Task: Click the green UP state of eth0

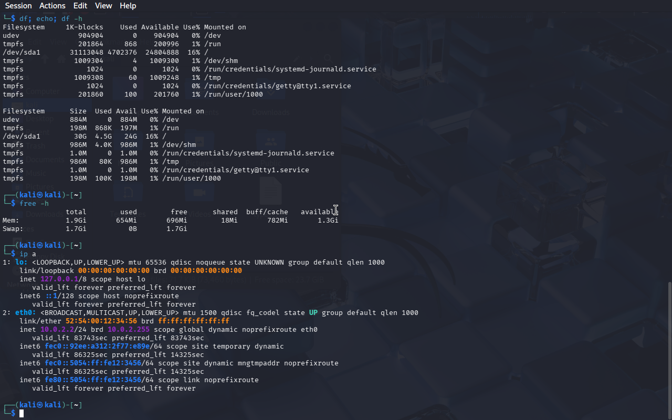Action: click(x=313, y=313)
